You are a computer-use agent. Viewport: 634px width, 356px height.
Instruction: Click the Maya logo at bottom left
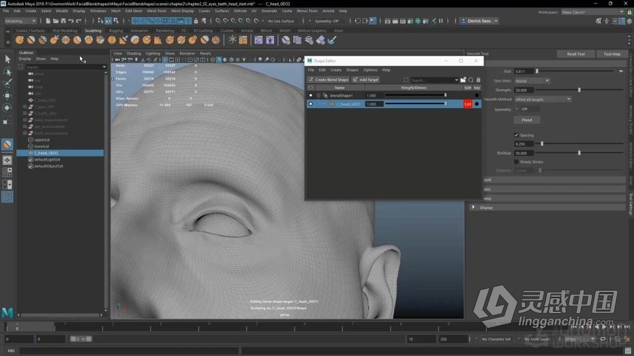coord(7,312)
